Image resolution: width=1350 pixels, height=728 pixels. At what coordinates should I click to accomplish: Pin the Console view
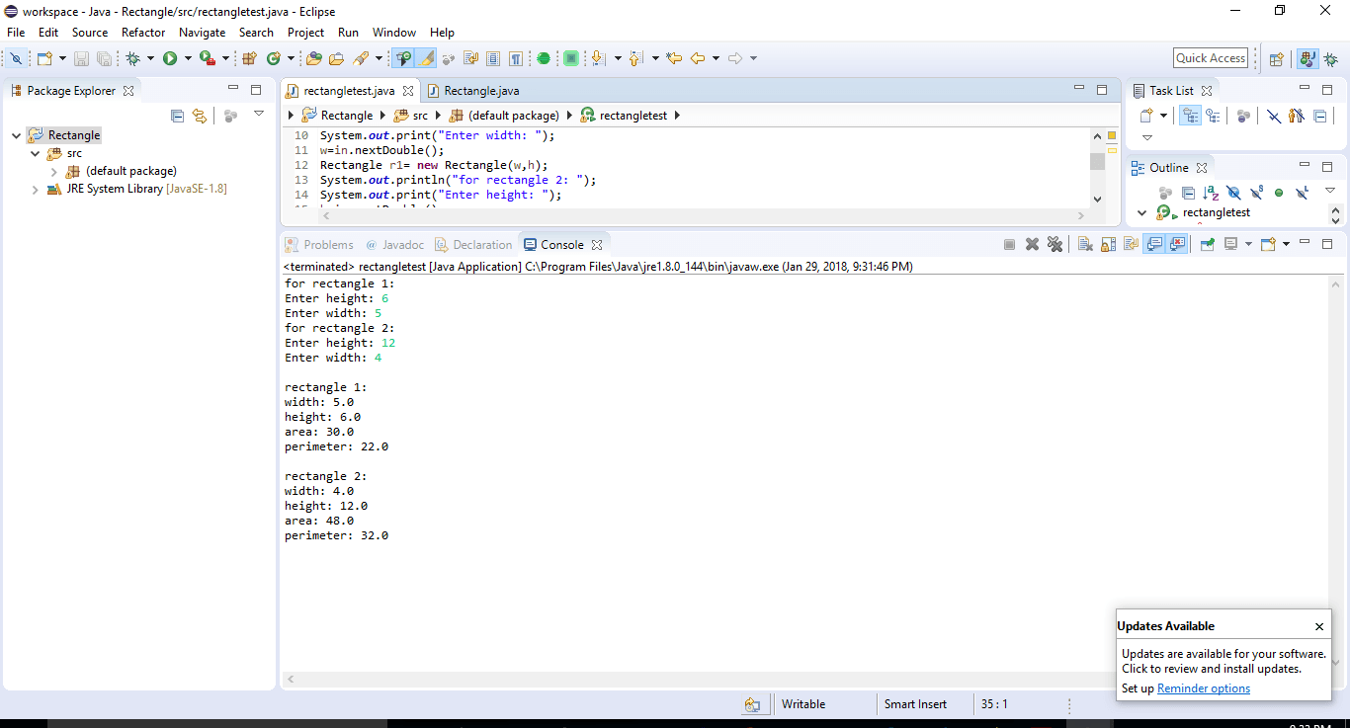coord(1208,244)
